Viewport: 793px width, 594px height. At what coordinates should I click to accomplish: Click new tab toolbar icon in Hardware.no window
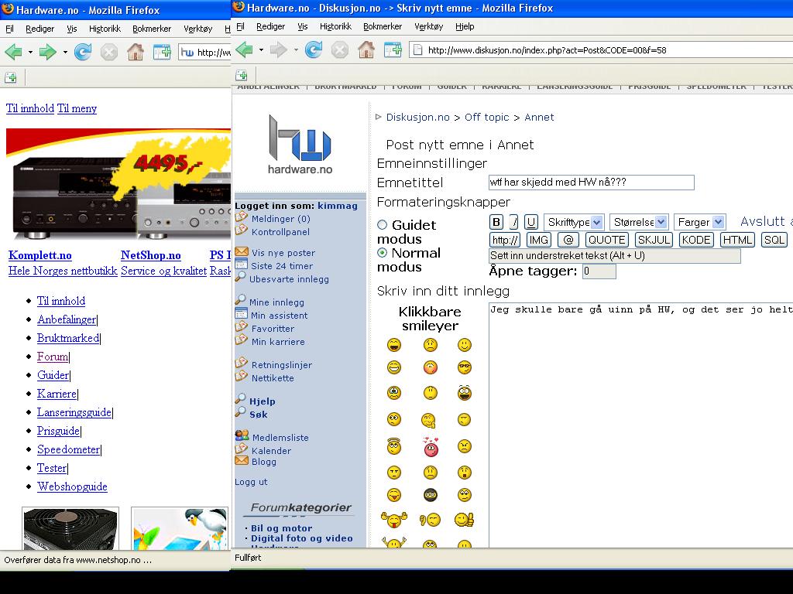tap(162, 52)
